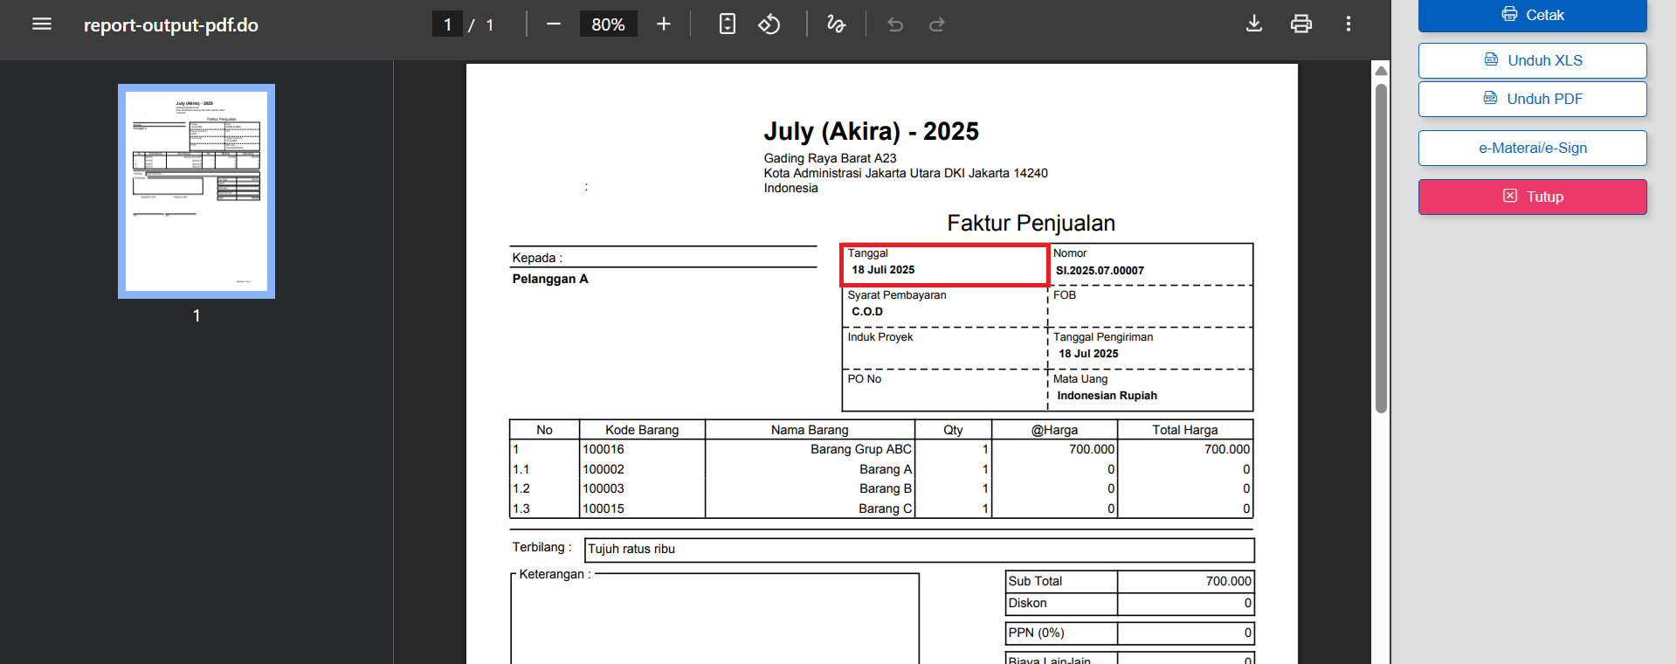This screenshot has width=1676, height=664.
Task: Edit the current page number field
Action: pyautogui.click(x=447, y=24)
